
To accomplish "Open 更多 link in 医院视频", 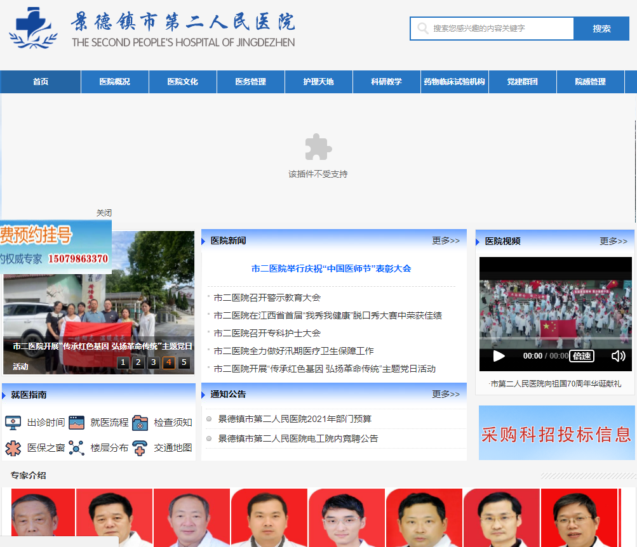I will pos(614,241).
